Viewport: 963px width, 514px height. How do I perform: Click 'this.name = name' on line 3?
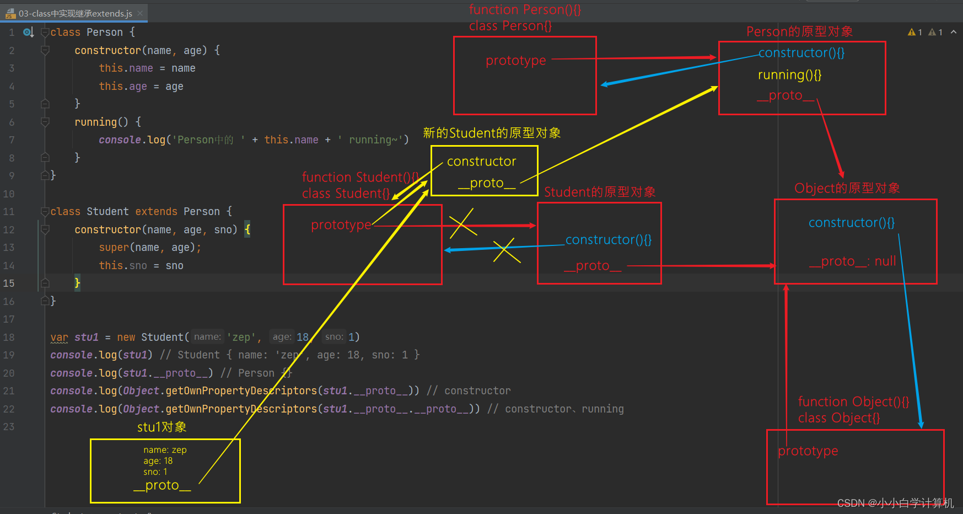147,68
